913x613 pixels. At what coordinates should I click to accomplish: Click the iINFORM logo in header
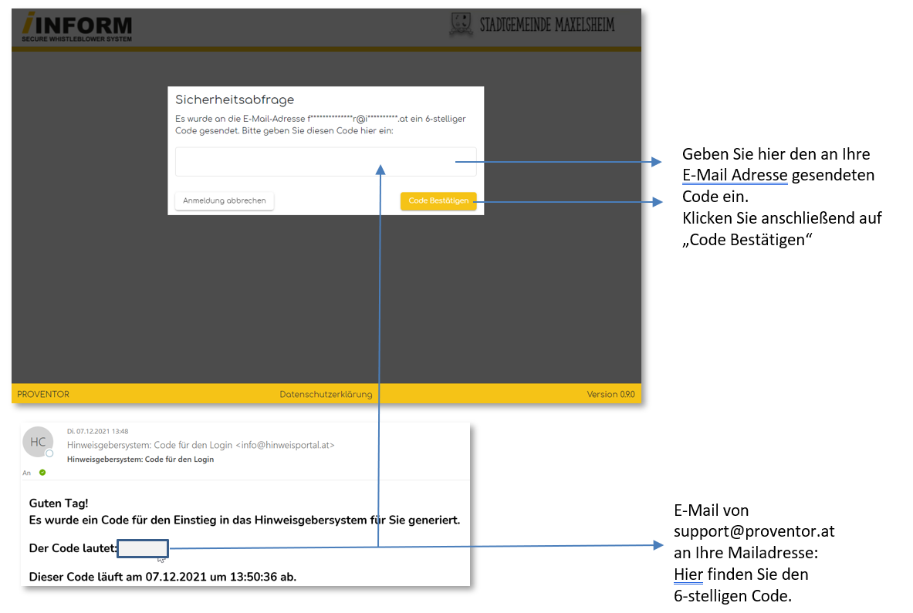point(76,27)
